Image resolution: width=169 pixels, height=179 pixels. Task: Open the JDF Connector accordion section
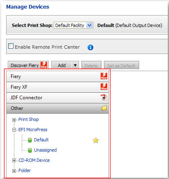[x=57, y=98]
